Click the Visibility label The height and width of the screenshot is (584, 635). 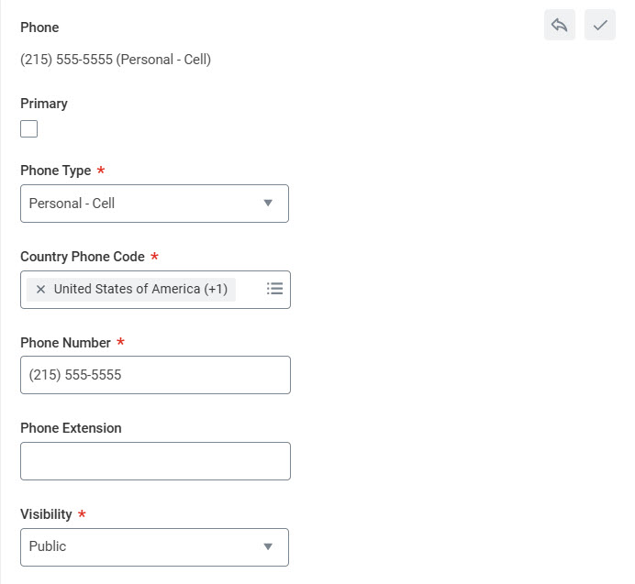click(x=46, y=514)
